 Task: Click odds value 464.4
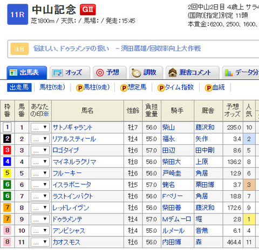tap(234, 242)
